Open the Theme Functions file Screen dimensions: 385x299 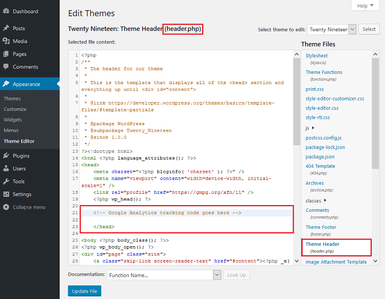(x=323, y=72)
